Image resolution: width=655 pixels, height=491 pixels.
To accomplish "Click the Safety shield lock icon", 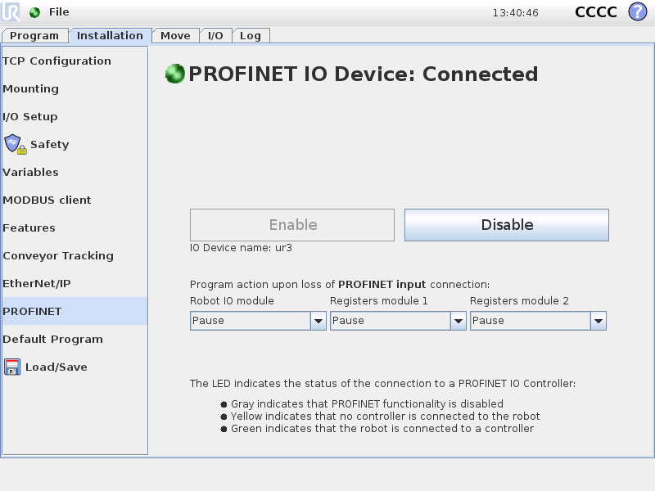I will pyautogui.click(x=16, y=144).
